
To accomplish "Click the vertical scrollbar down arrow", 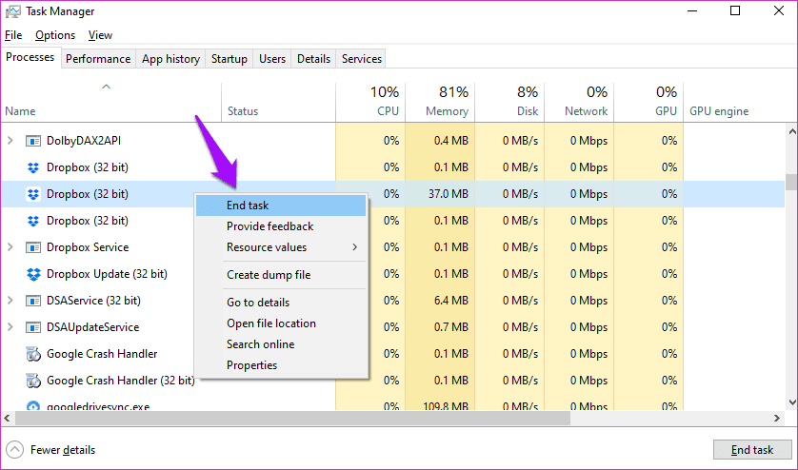I will click(x=792, y=402).
